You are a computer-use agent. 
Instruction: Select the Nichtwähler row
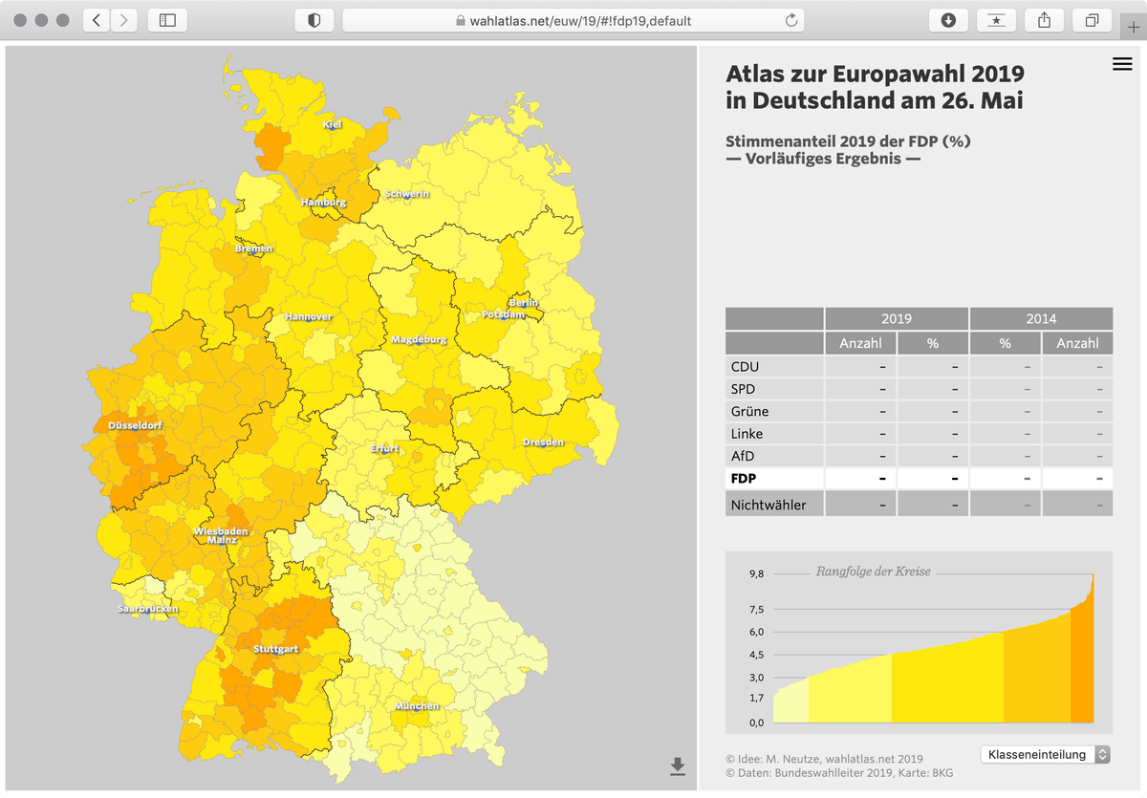[x=774, y=505]
